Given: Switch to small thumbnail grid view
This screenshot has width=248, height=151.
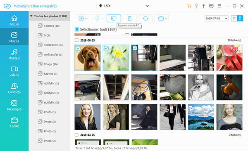Looking at the screenshot, I should [234, 18].
